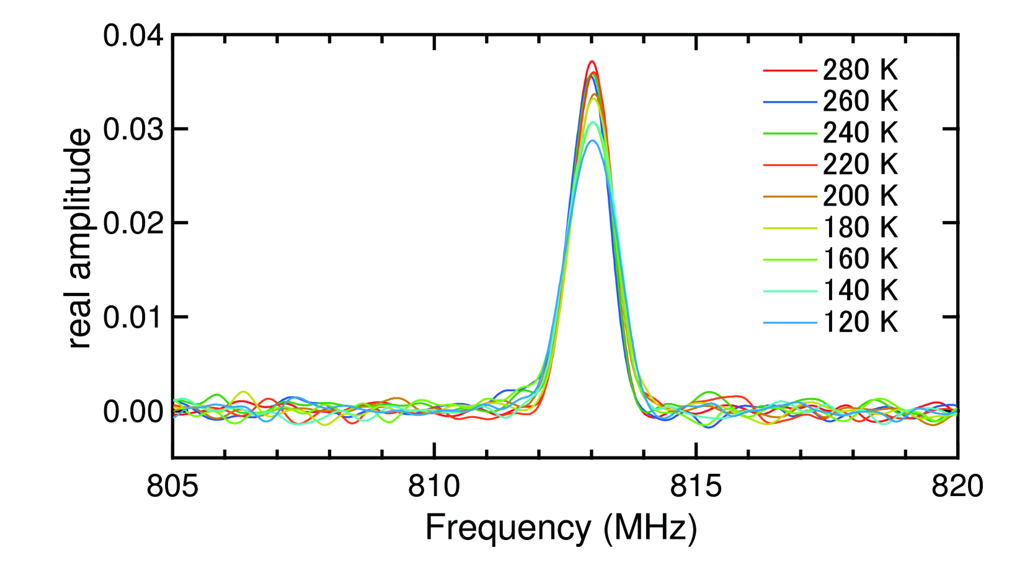Select the 220 K legend entry label
Screen dimensions: 1030x563
pyautogui.click(x=859, y=165)
